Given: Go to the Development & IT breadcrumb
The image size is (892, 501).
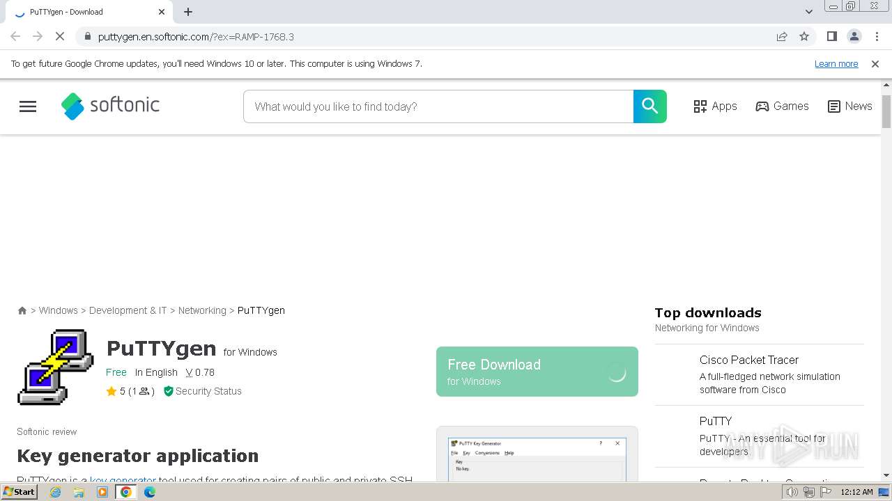Looking at the screenshot, I should pyautogui.click(x=128, y=310).
